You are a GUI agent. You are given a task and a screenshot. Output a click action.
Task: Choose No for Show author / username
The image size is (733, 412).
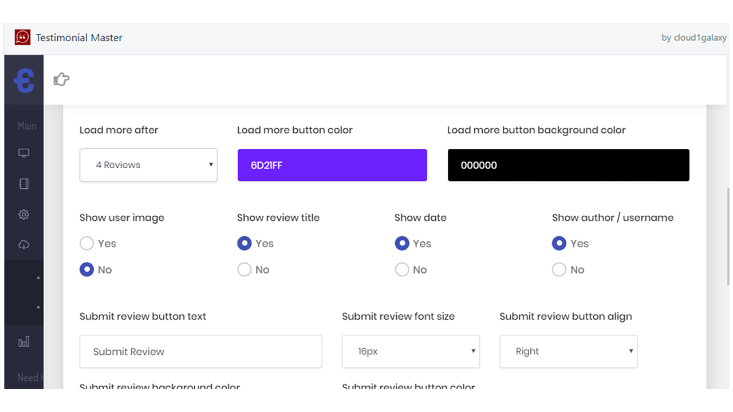pyautogui.click(x=559, y=270)
